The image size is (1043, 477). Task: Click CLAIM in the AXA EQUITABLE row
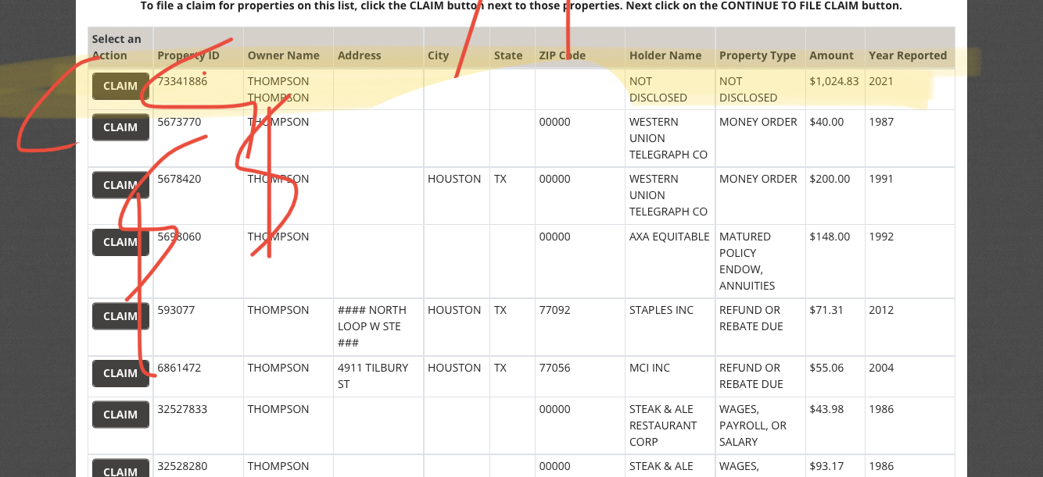point(120,242)
